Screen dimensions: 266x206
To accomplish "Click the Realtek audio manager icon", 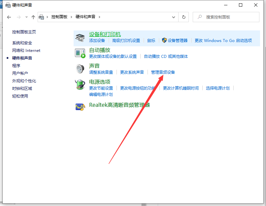I will point(80,107).
